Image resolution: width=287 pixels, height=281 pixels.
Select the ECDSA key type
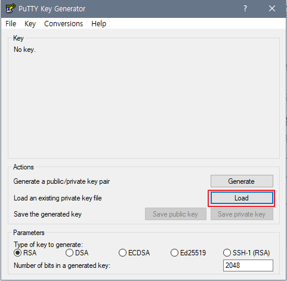(134, 253)
